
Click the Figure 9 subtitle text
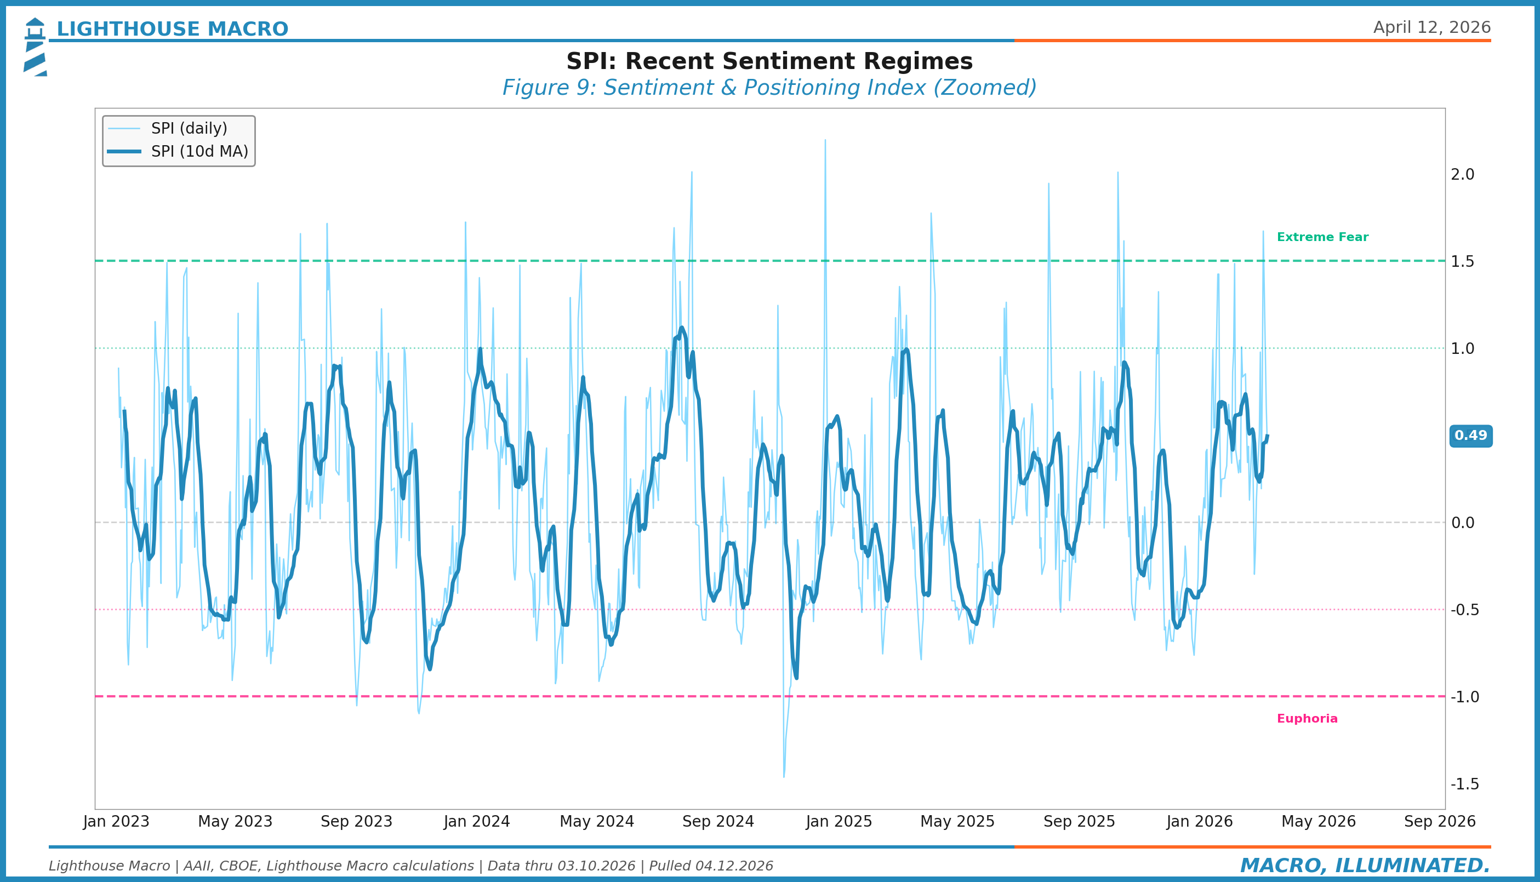[769, 88]
